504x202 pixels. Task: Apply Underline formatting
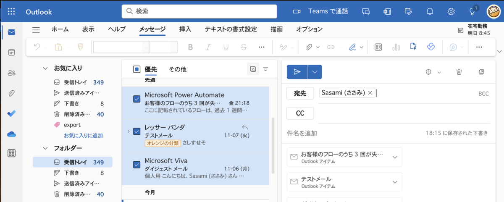click(x=226, y=47)
